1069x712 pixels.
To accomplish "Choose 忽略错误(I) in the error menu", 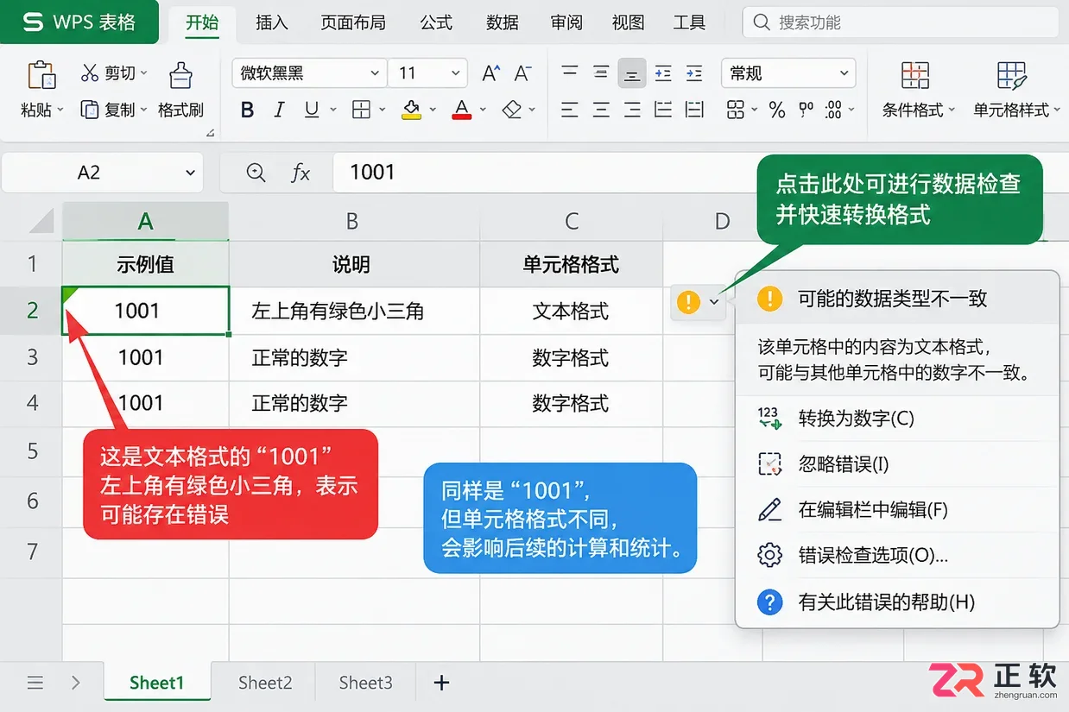I will 897,465.
